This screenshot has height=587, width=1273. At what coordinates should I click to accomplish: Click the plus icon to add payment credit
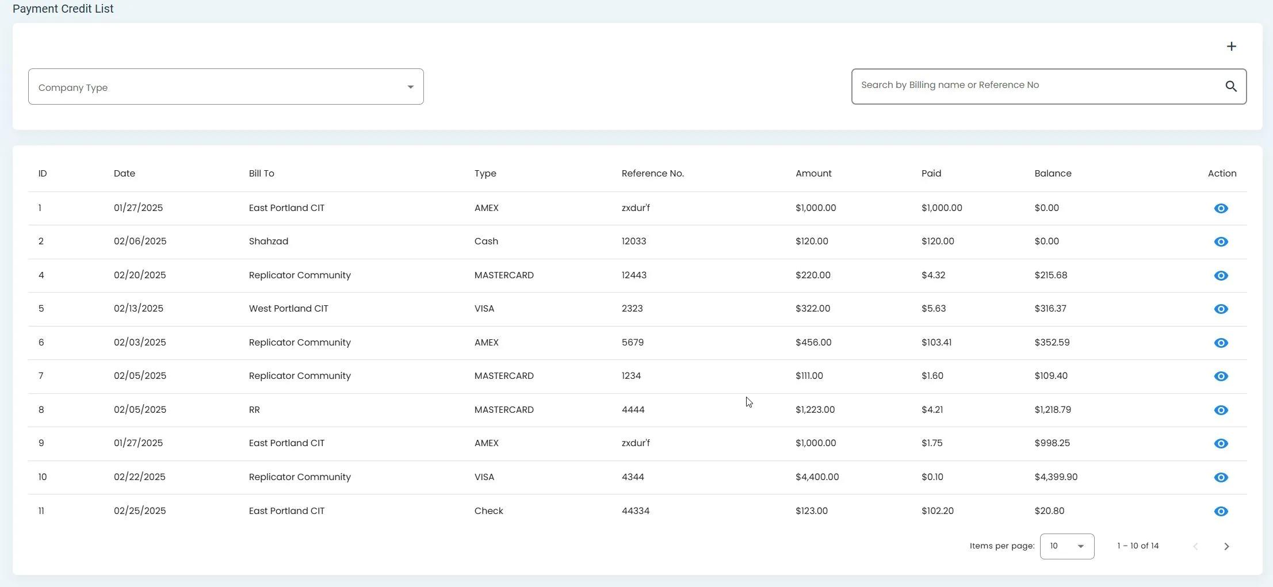(x=1231, y=47)
